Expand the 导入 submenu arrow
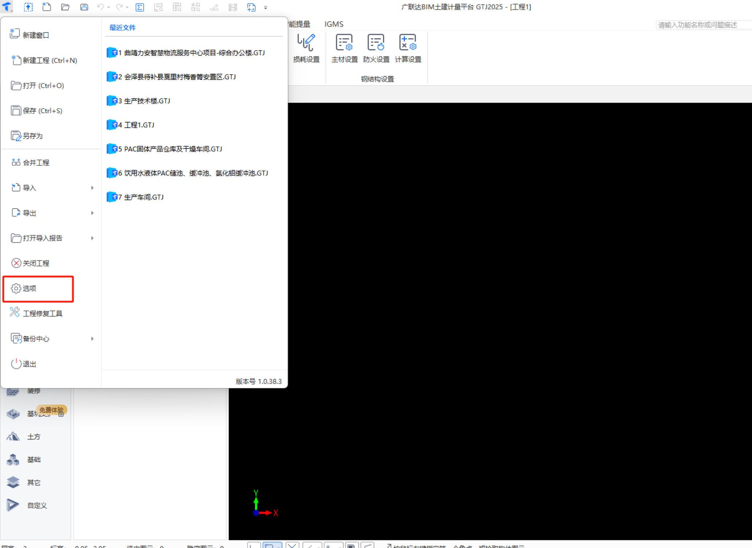The width and height of the screenshot is (752, 548). point(92,188)
